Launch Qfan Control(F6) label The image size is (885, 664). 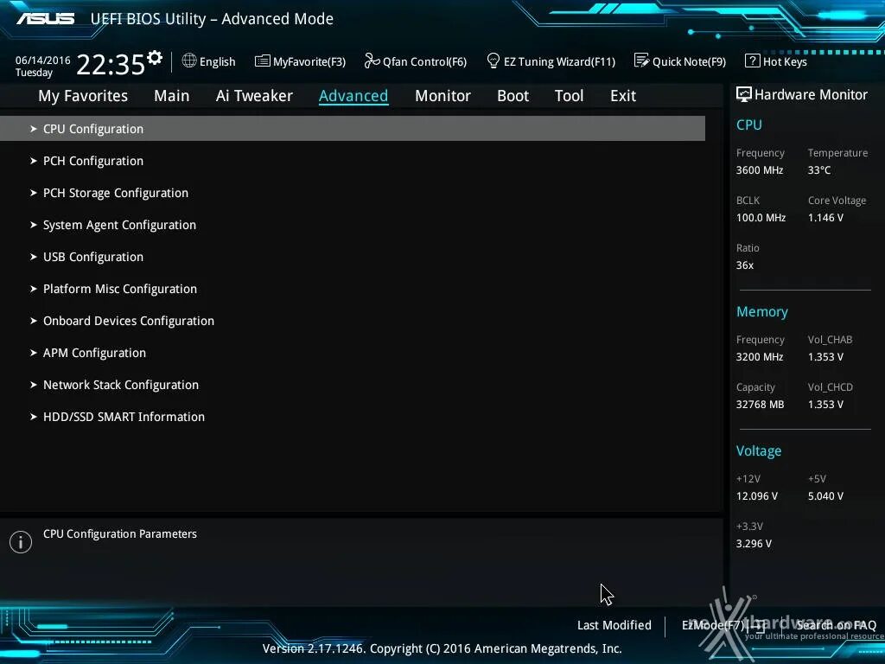tap(424, 61)
